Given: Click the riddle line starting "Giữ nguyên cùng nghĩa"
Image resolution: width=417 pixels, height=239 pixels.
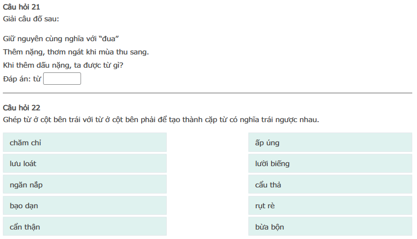Looking at the screenshot, I should pyautogui.click(x=60, y=38).
